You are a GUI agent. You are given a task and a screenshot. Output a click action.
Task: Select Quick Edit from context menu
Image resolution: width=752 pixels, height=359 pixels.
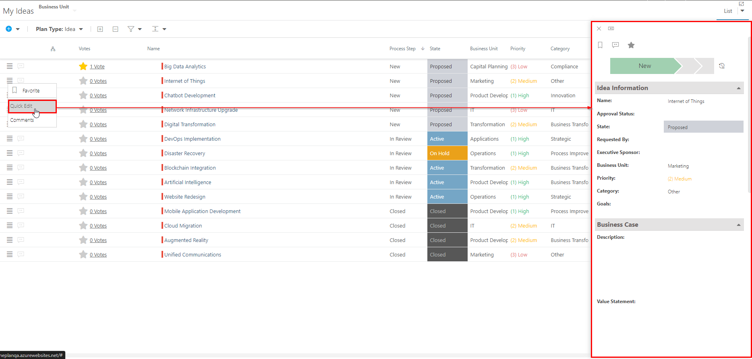tap(32, 106)
